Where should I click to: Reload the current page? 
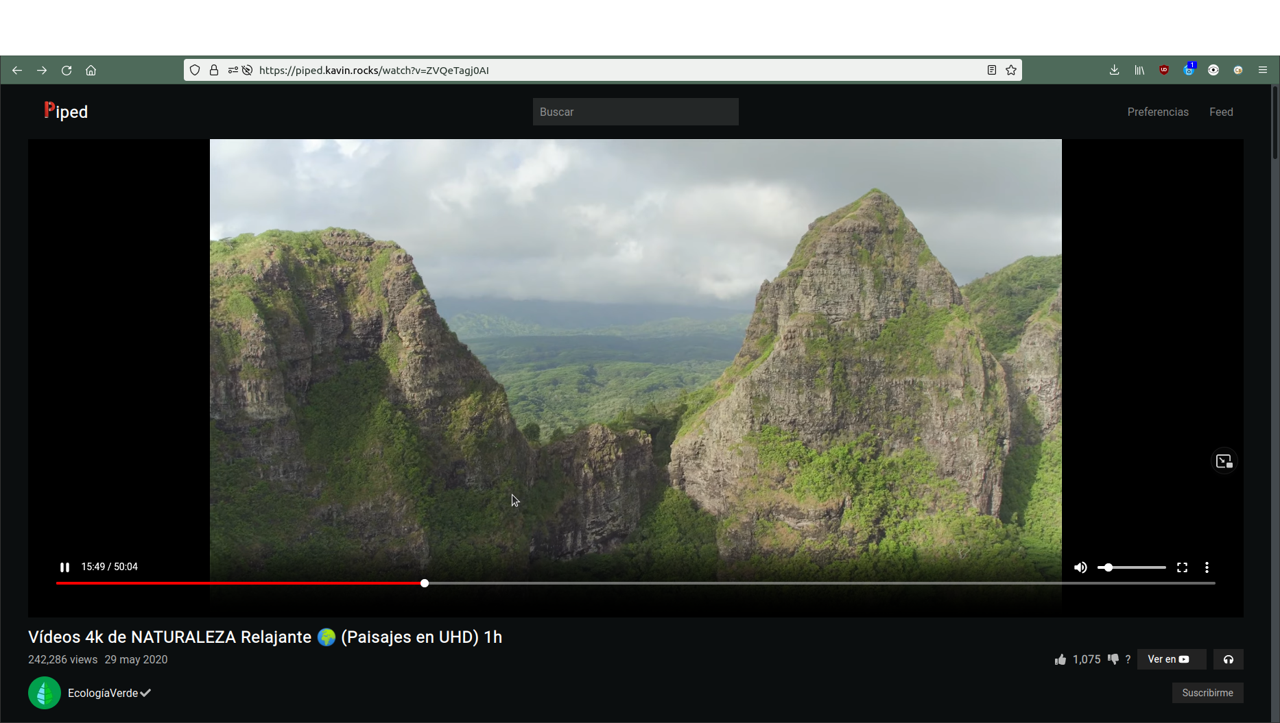[67, 70]
